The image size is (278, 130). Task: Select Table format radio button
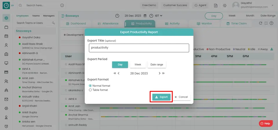pyautogui.click(x=90, y=90)
